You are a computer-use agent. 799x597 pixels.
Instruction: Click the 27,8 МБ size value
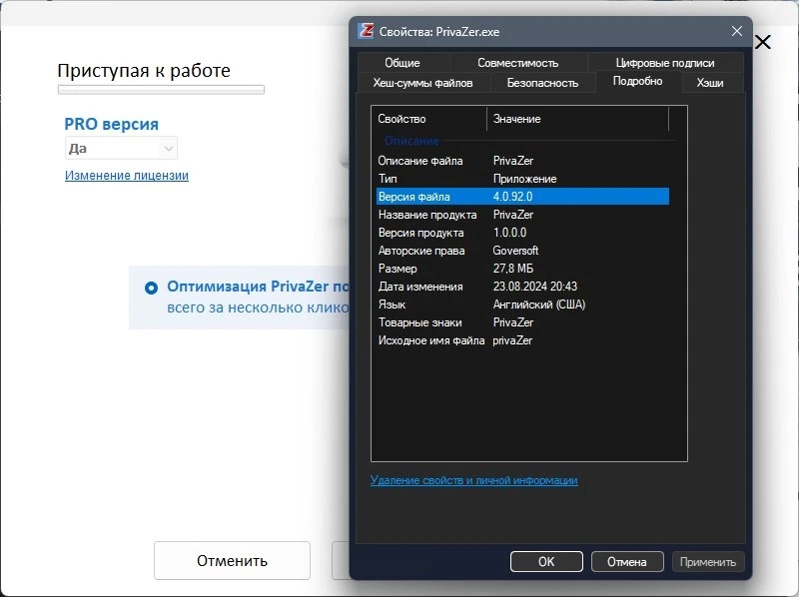point(513,269)
